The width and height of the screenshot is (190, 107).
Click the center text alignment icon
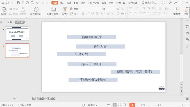click(135, 14)
